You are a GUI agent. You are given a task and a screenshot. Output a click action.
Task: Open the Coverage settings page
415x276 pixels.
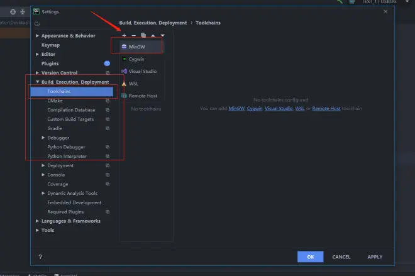(x=58, y=184)
